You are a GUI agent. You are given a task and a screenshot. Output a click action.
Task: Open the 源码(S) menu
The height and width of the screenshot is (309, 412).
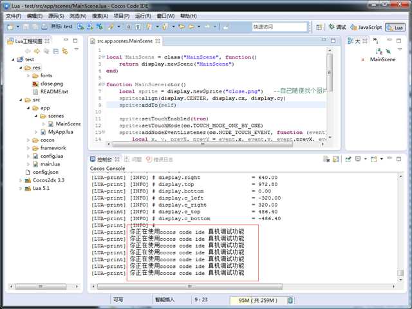click(56, 16)
